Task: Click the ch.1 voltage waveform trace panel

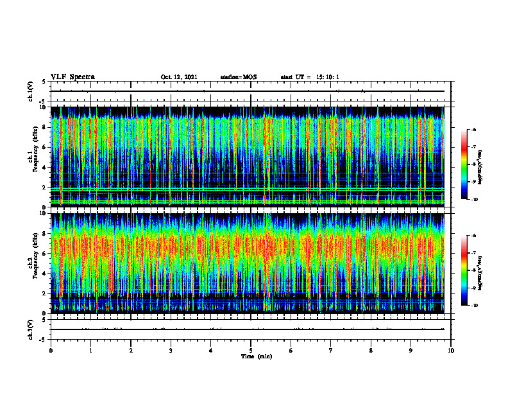Action: [x=251, y=91]
